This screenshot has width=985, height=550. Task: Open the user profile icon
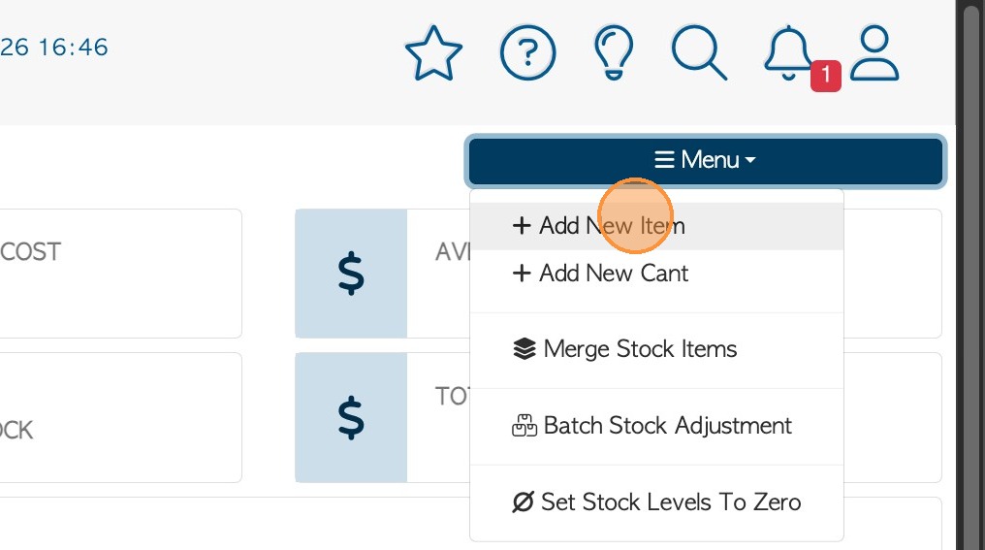(x=874, y=52)
